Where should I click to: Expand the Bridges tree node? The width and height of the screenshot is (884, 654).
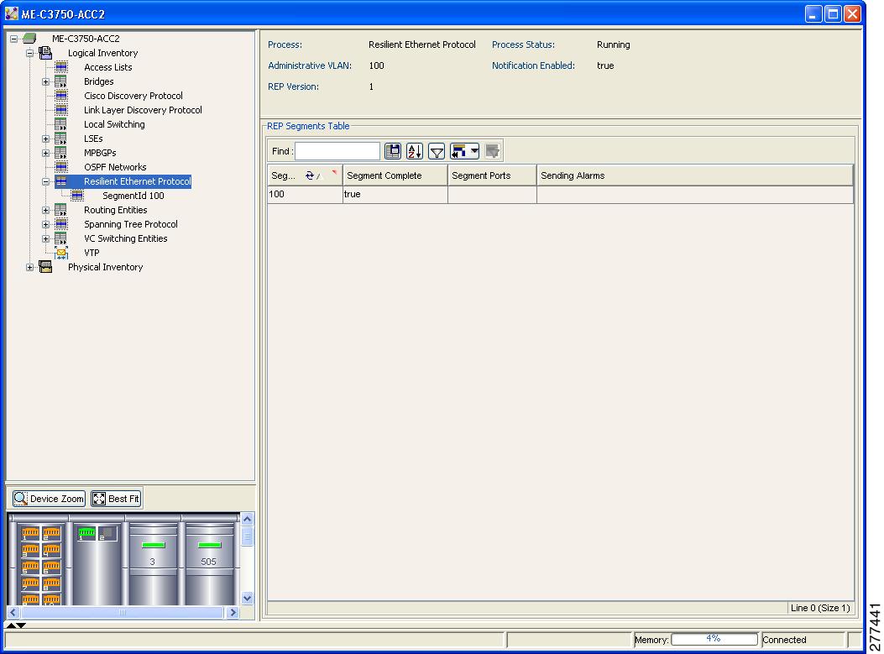coord(45,81)
